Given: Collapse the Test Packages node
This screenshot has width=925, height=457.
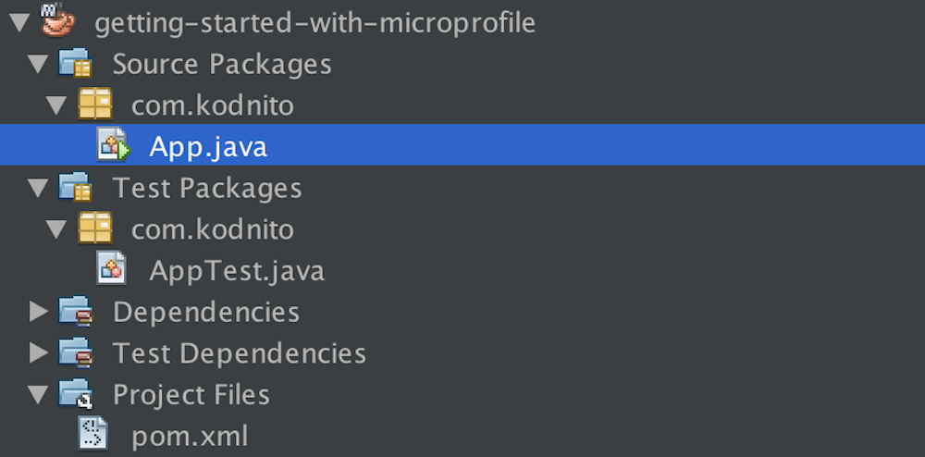Looking at the screenshot, I should click(38, 188).
